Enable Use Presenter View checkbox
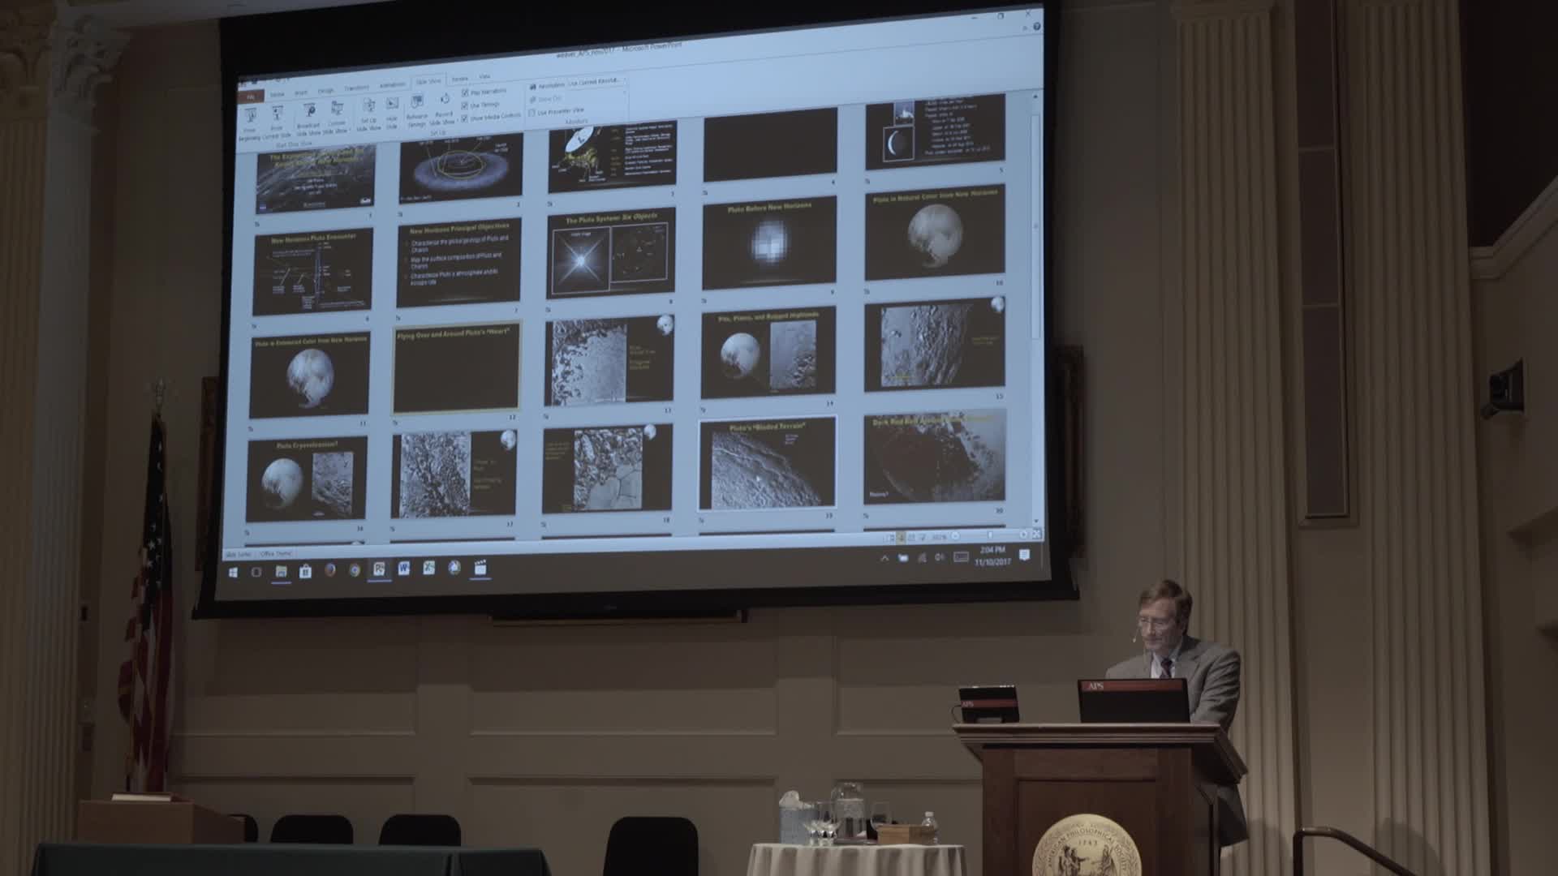Image resolution: width=1558 pixels, height=876 pixels. 532,113
